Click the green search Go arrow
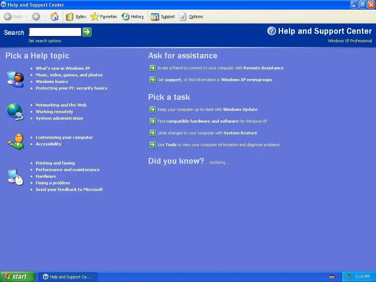Viewport: 376px width, 282px height. click(87, 32)
